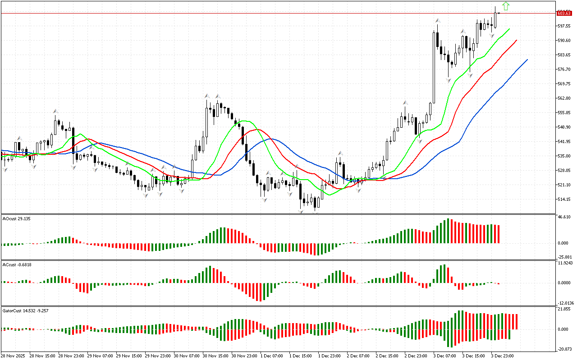Click the red 603.63 current price label
Image resolution: width=577 pixels, height=361 pixels.
pyautogui.click(x=564, y=13)
